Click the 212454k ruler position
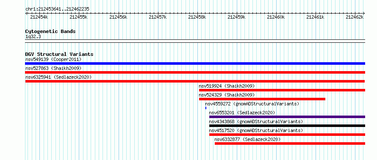 39,17
